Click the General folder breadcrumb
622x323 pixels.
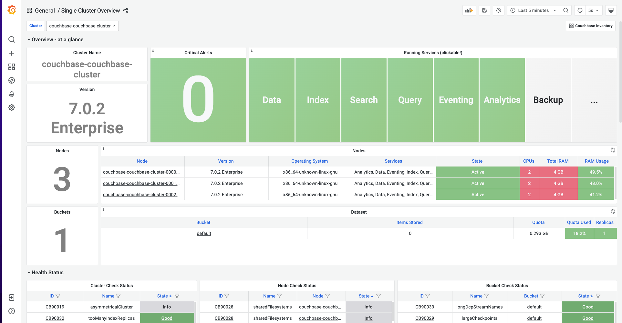coord(45,11)
